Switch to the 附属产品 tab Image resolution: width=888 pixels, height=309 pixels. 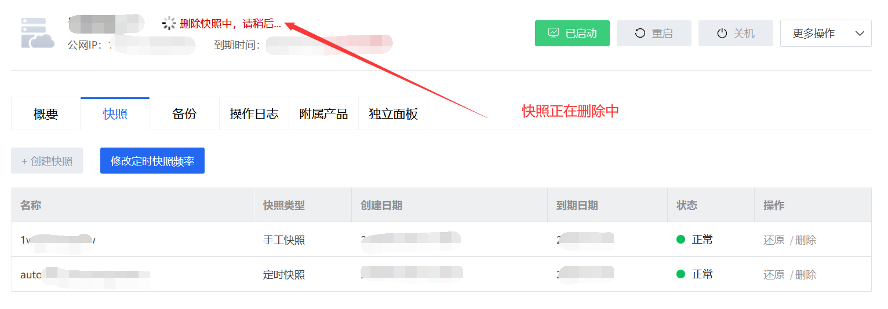tap(323, 114)
